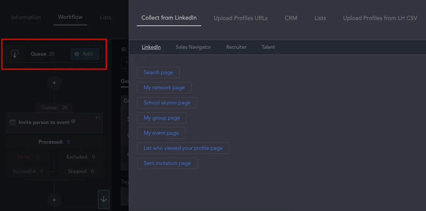This screenshot has height=211, width=426.
Task: Click the My event page button
Action: pyautogui.click(x=161, y=133)
